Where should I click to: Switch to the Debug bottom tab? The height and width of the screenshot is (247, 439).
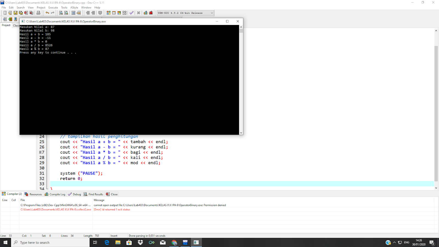coord(74,194)
